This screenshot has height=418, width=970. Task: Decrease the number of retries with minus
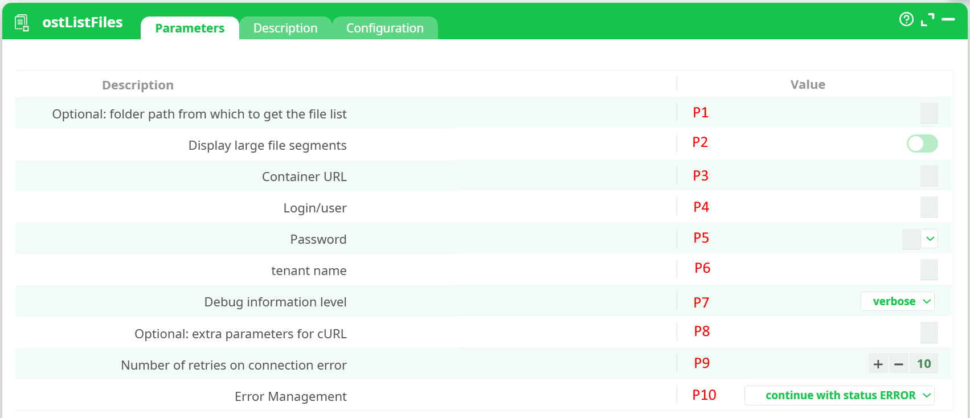click(899, 364)
